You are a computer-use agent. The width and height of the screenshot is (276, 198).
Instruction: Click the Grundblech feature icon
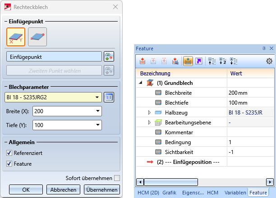(x=150, y=83)
